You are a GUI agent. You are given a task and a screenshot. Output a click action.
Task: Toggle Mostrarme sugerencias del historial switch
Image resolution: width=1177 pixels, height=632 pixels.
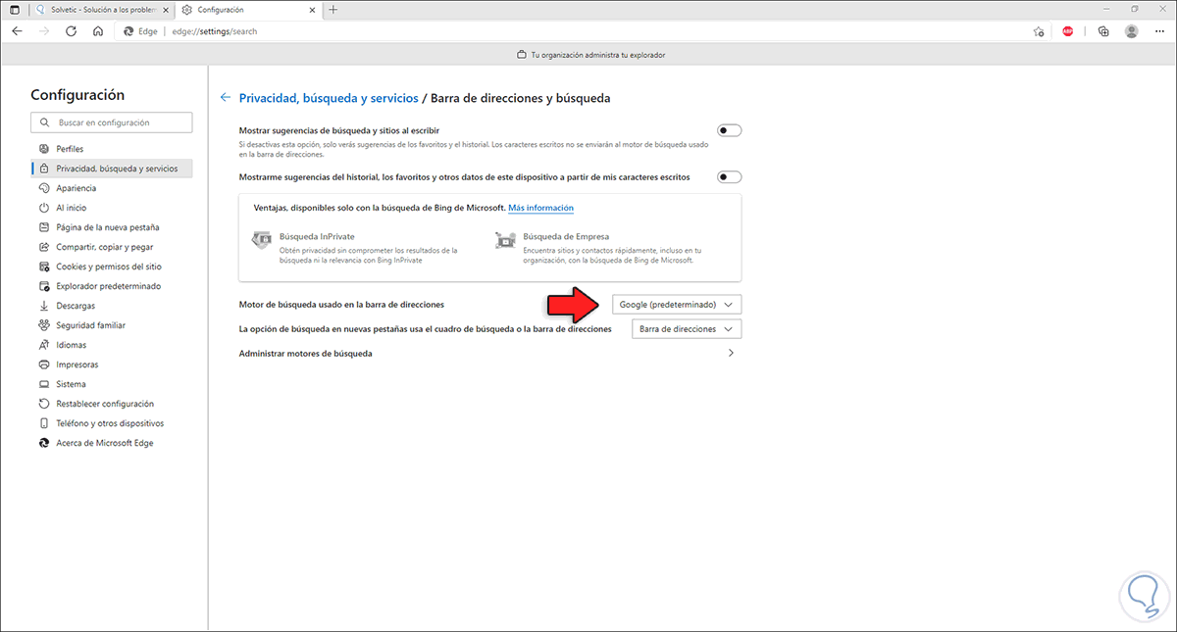click(730, 177)
